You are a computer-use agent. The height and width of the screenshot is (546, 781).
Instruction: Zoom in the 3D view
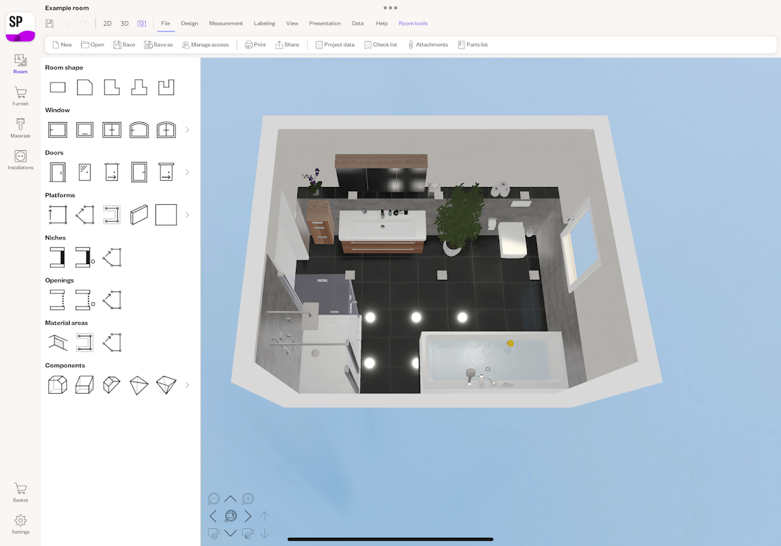pos(248,499)
